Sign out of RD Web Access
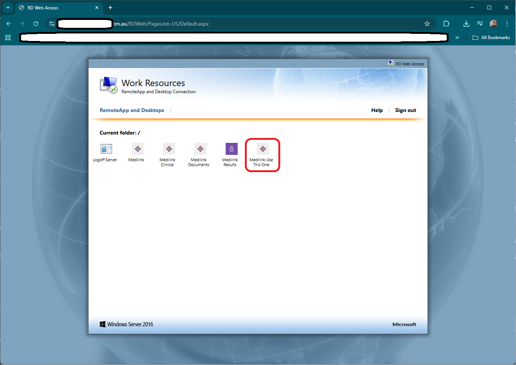Screen dimensions: 516x365 406,110
